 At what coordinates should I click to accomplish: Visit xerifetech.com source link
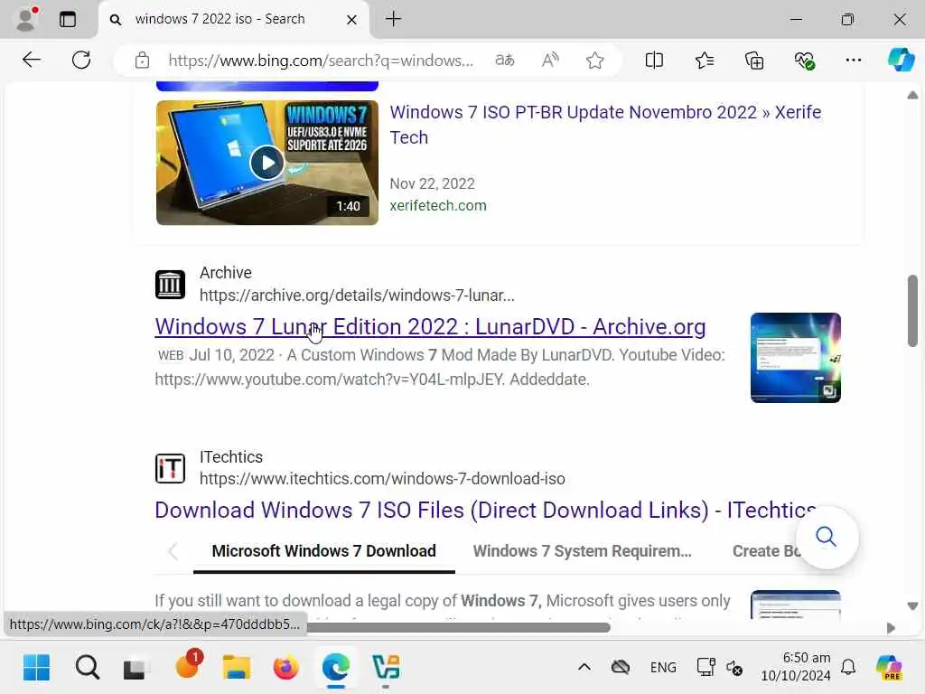point(438,205)
